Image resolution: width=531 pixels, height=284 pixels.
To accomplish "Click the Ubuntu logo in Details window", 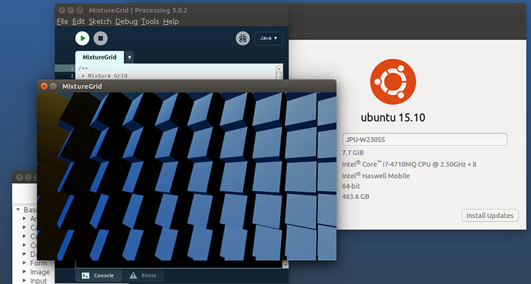I will [393, 81].
